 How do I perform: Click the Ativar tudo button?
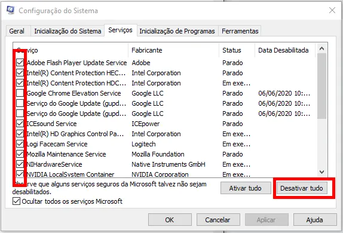tap(246, 188)
